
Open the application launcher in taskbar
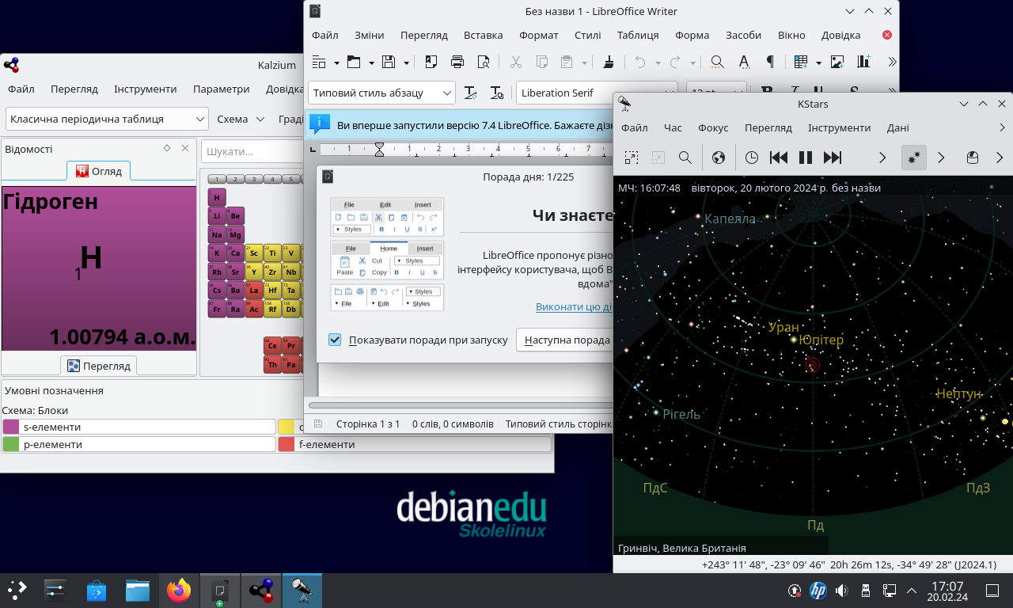pyautogui.click(x=17, y=590)
